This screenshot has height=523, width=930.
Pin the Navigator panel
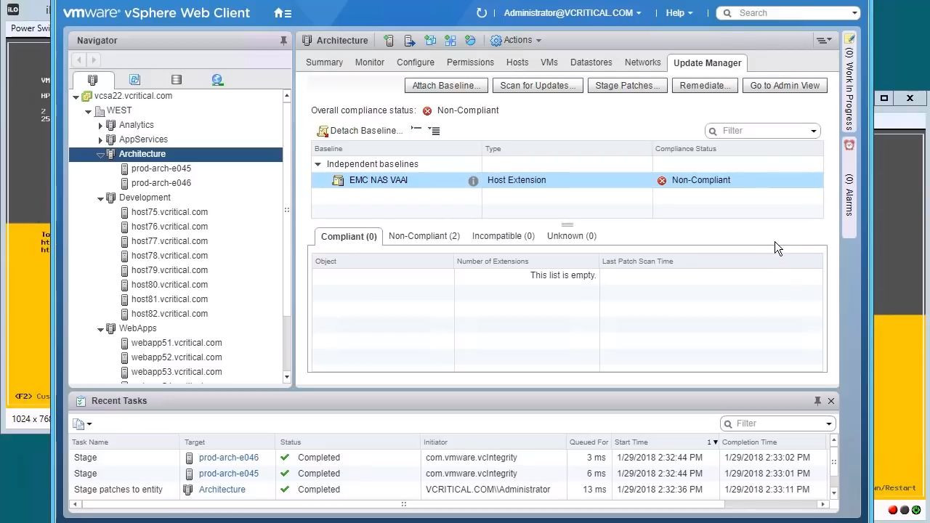point(284,40)
